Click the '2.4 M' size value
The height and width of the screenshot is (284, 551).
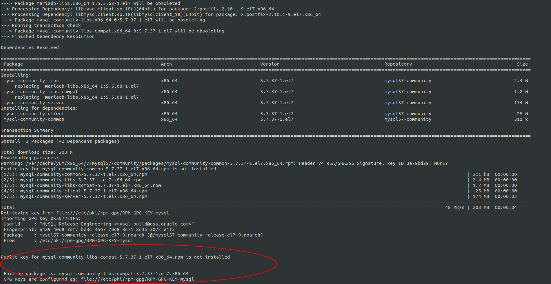521,81
